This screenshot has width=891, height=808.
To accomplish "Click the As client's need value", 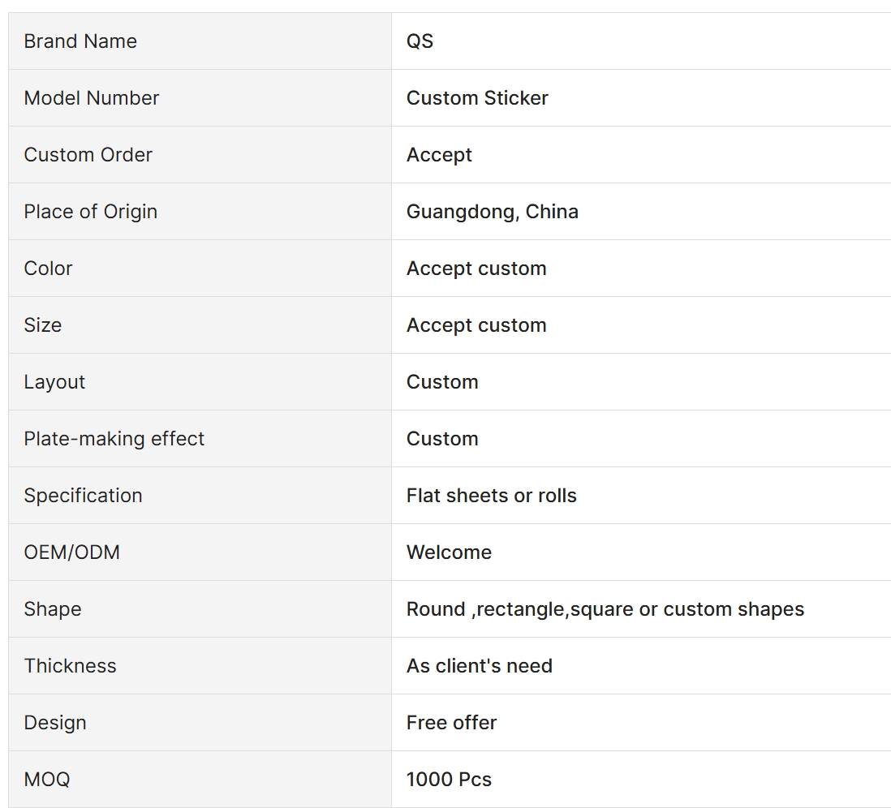I will click(x=479, y=666).
